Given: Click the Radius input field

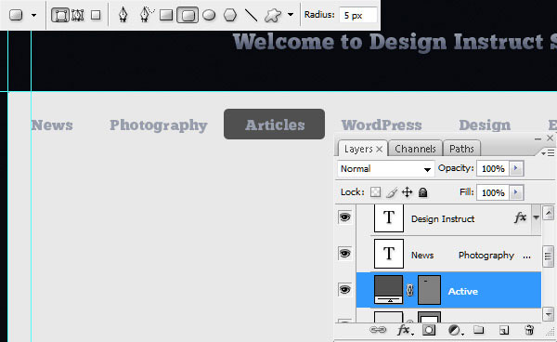Looking at the screenshot, I should click(x=357, y=15).
